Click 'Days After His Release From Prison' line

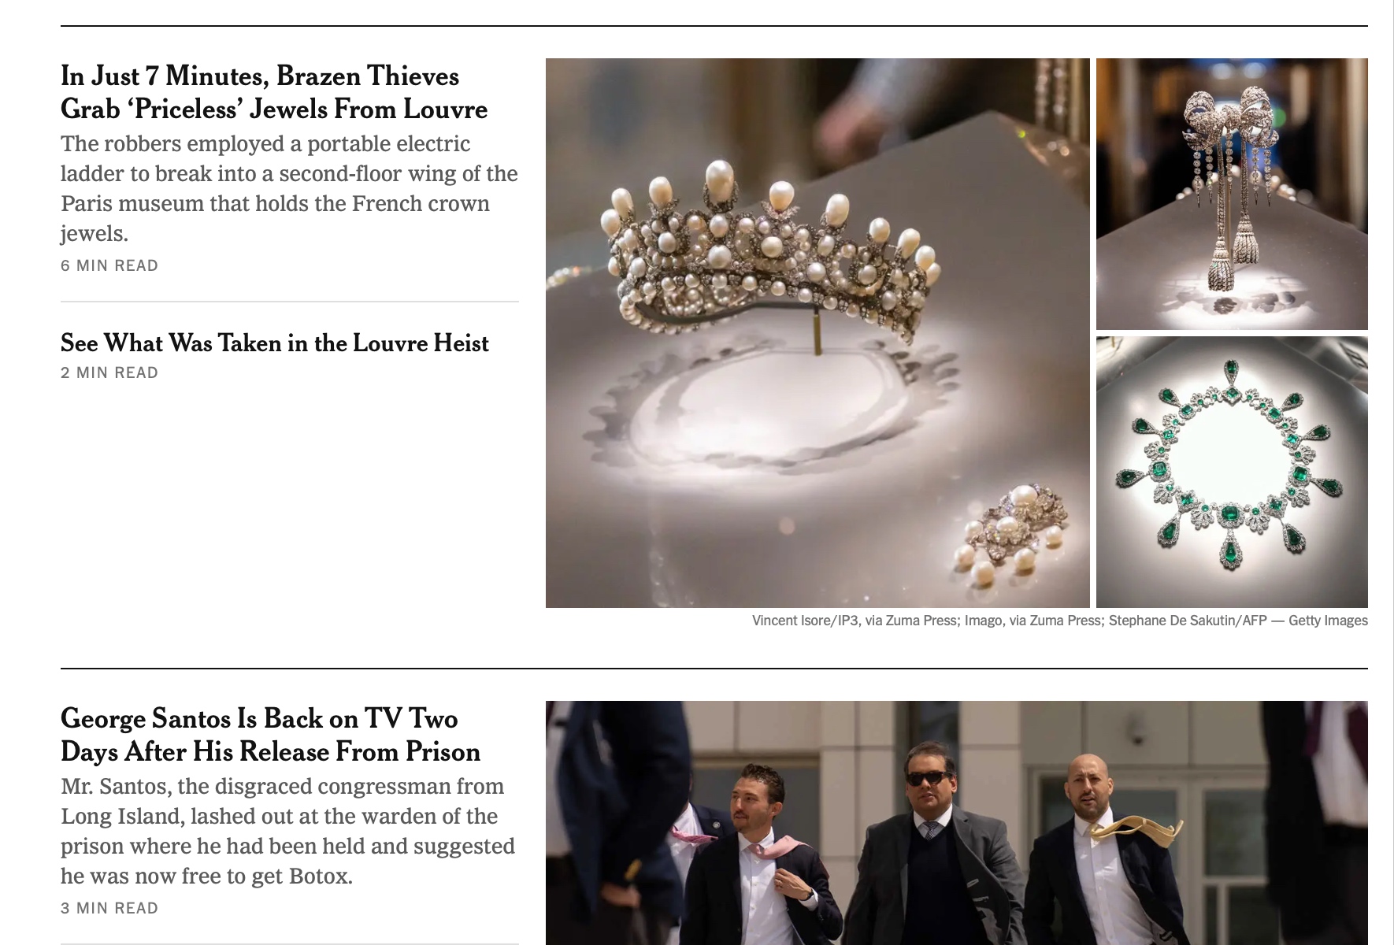tap(270, 751)
